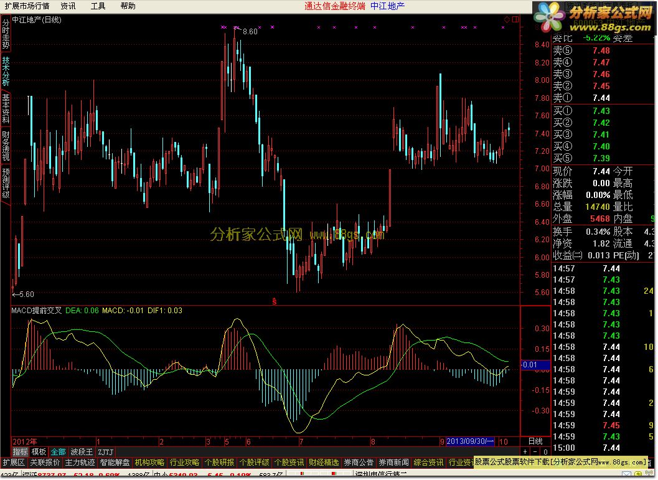Click the MACD提前交叉 indicator name
This screenshot has height=480, width=658.
coord(37,311)
